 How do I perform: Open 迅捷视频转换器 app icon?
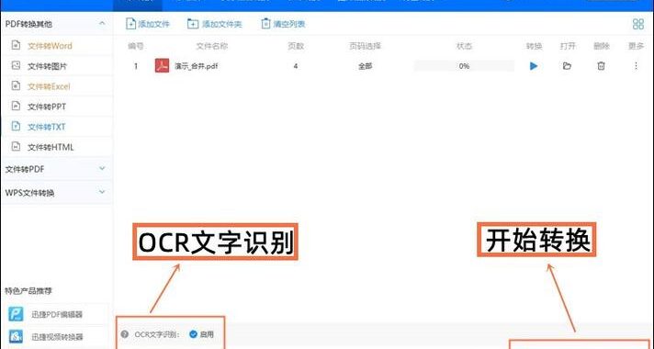coord(16,336)
